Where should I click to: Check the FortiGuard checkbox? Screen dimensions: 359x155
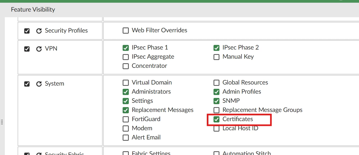tap(126, 119)
